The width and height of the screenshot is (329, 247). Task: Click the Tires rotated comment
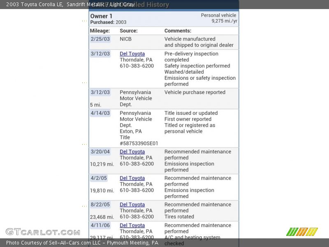point(179,217)
